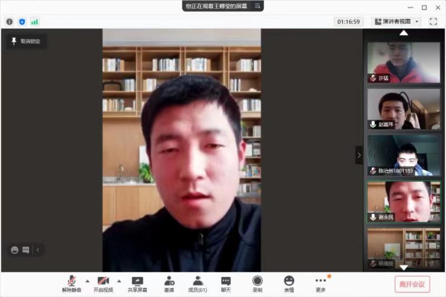The image size is (446, 297).
Task: Open the 表情 emoji reactions icon
Action: point(289,284)
